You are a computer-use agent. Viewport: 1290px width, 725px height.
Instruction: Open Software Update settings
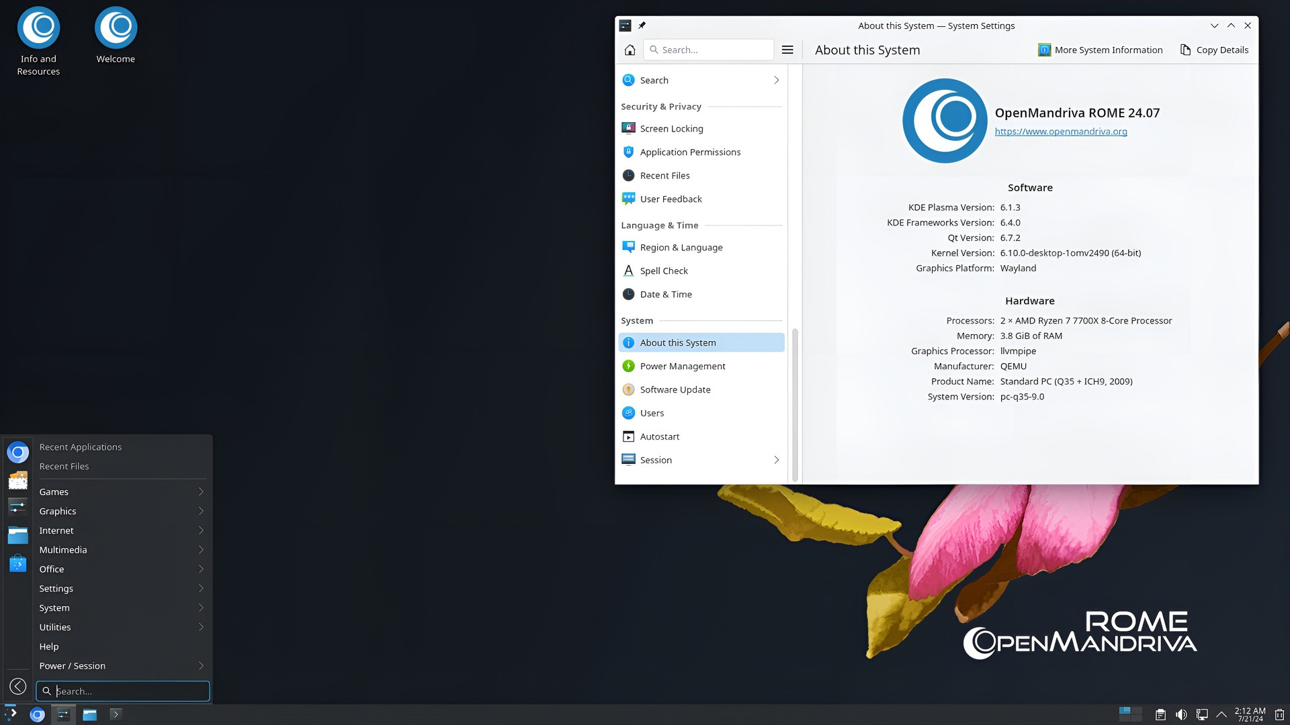pyautogui.click(x=675, y=389)
